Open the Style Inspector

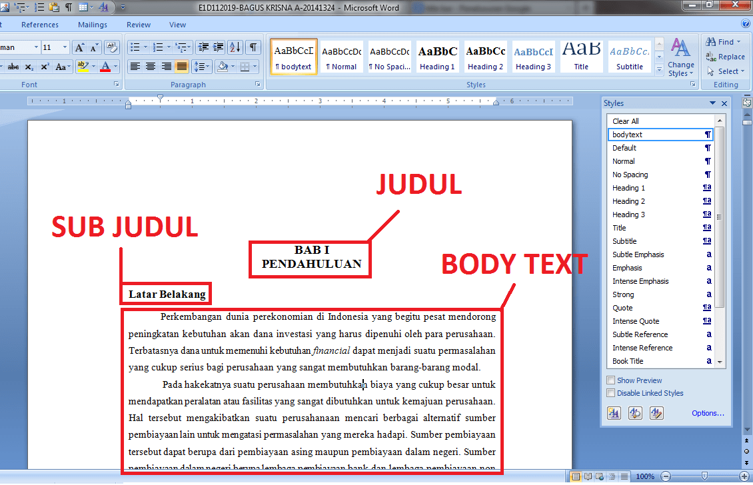point(635,413)
